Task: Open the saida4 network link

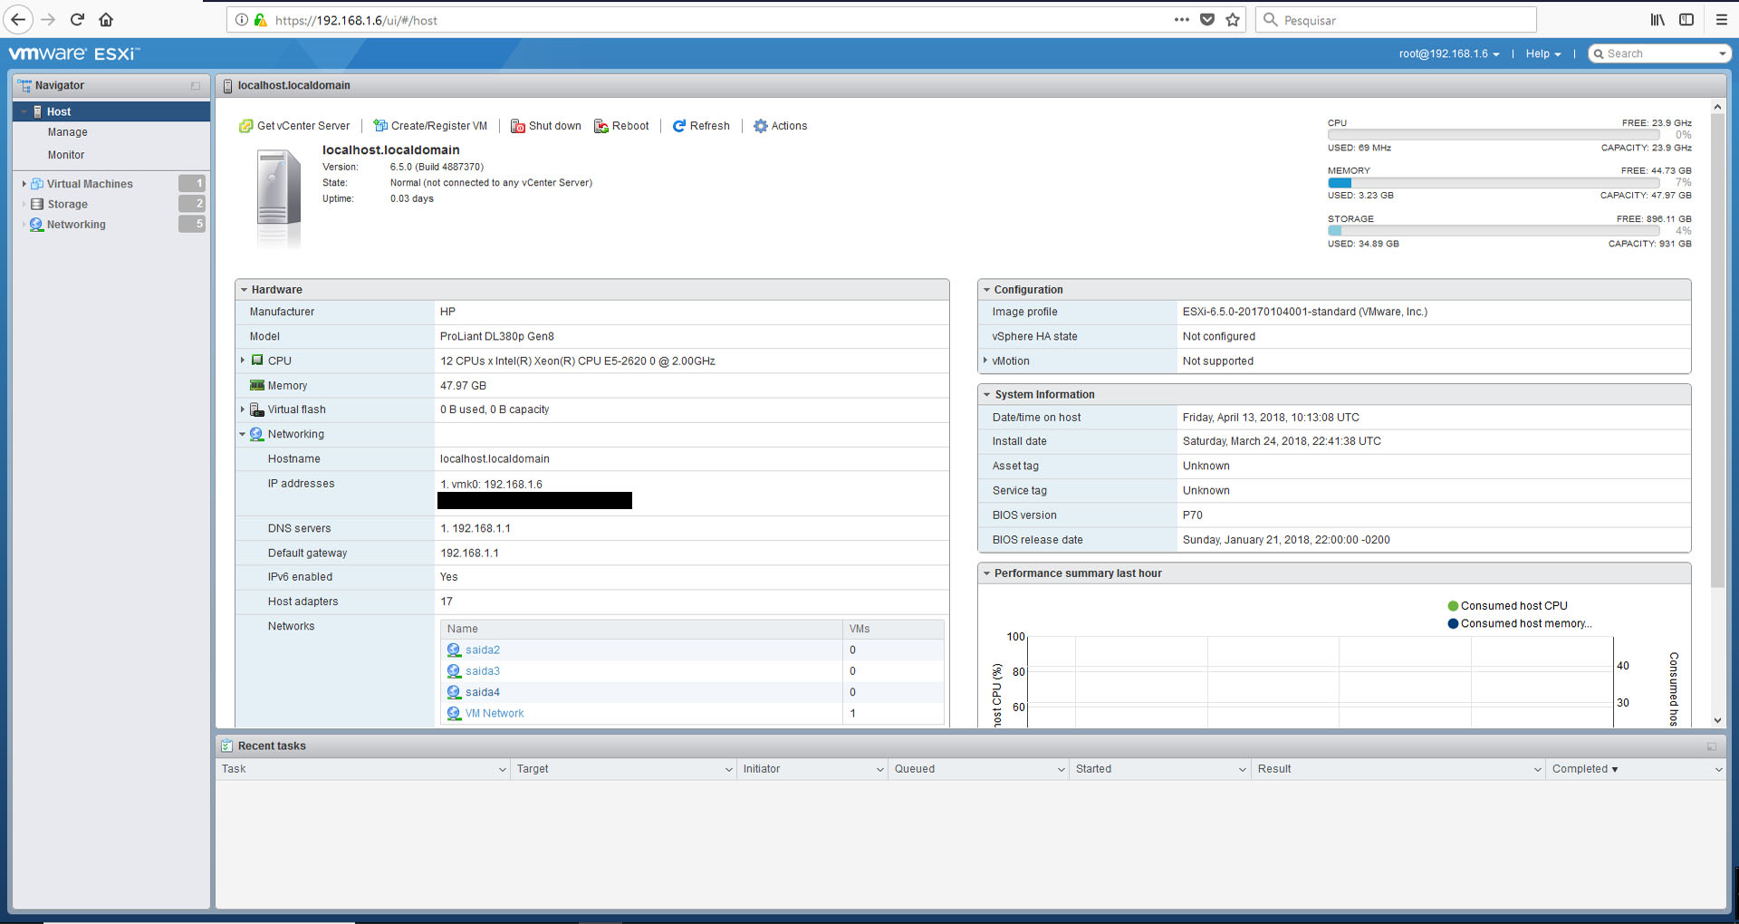Action: coord(483,692)
